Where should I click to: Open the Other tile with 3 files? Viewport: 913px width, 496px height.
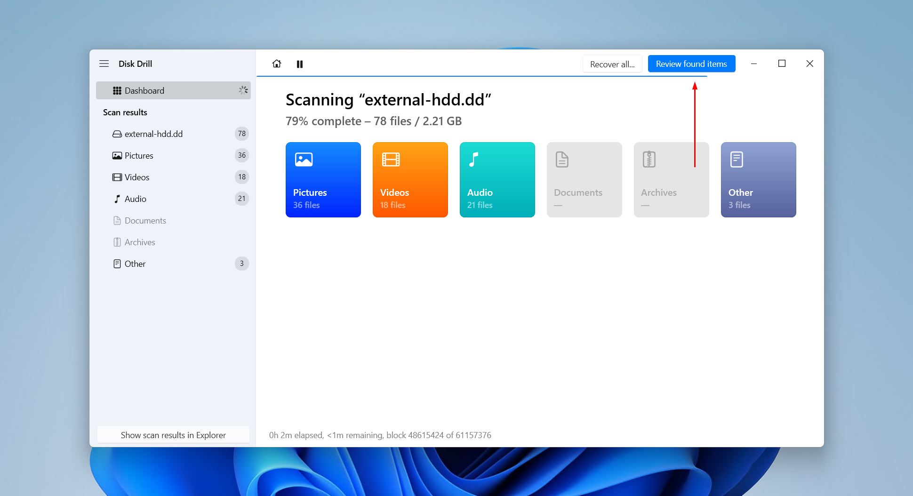(x=759, y=180)
